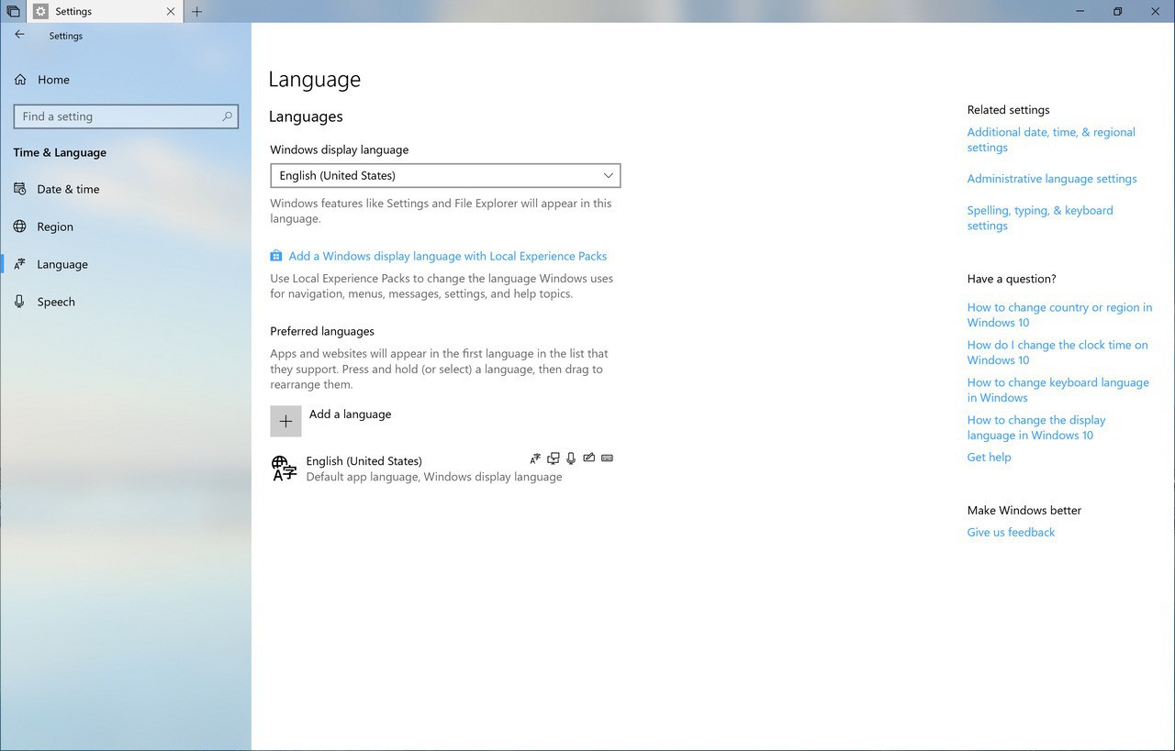Click Add a language button
1175x751 pixels.
331,421
